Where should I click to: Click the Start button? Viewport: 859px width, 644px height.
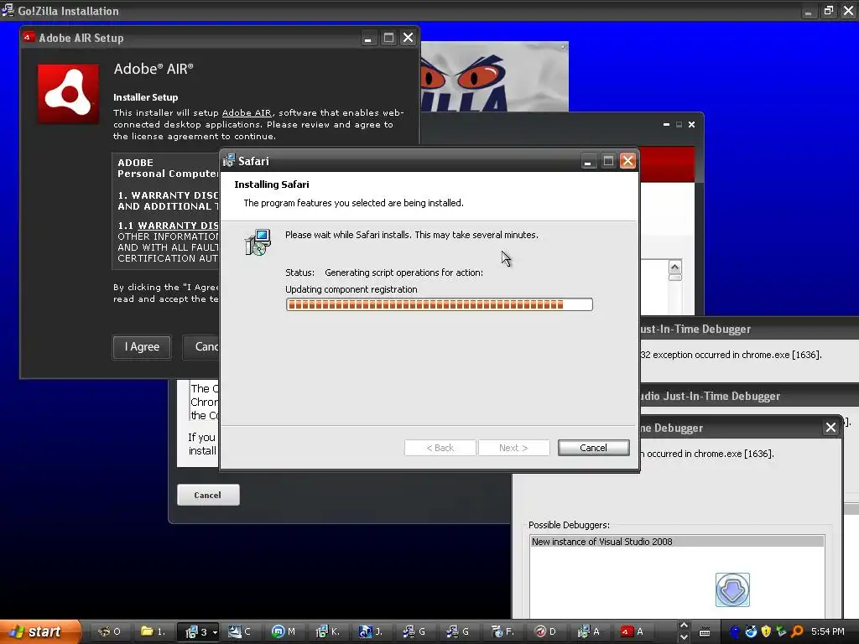pyautogui.click(x=39, y=631)
